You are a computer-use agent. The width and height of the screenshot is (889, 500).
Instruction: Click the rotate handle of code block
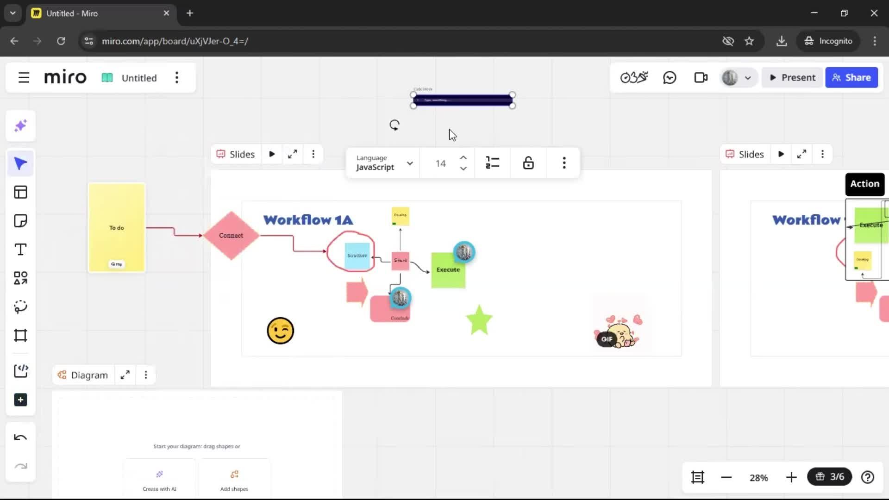(x=394, y=125)
